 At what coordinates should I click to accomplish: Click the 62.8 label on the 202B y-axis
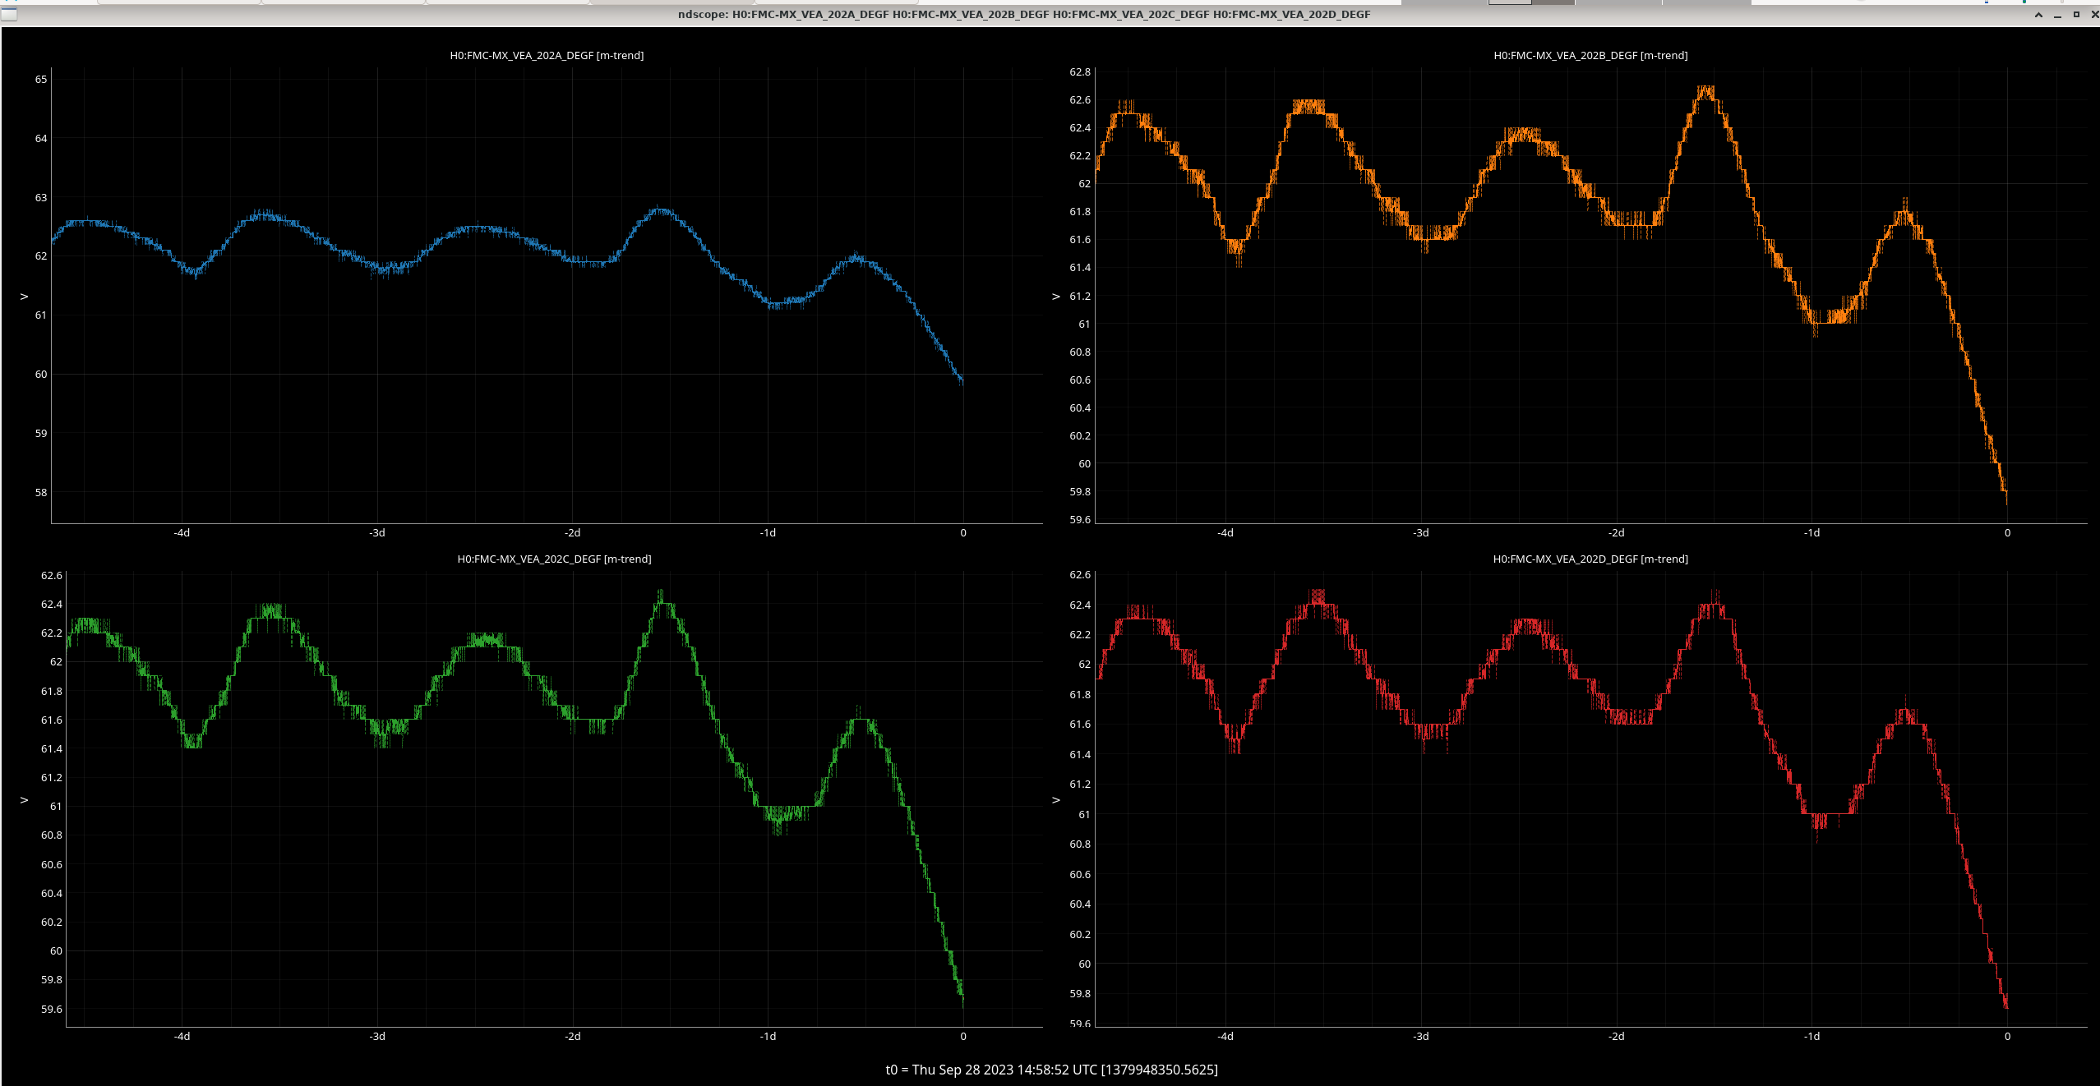1079,72
